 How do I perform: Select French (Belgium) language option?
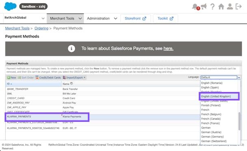point(211,114)
